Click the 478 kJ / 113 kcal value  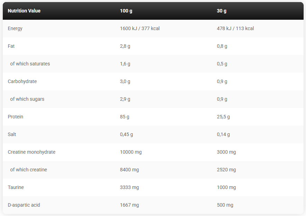(235, 28)
